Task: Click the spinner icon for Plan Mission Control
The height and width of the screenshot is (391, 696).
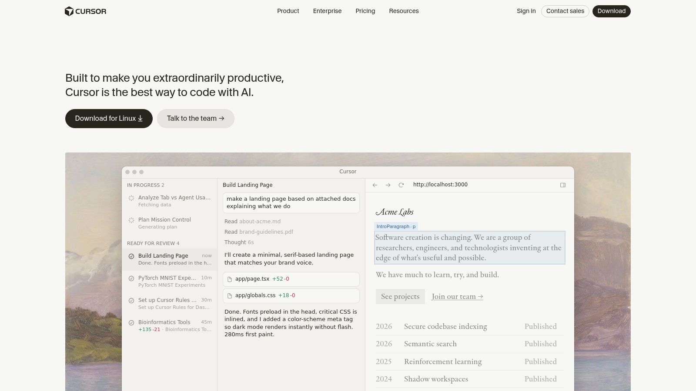Action: [131, 220]
